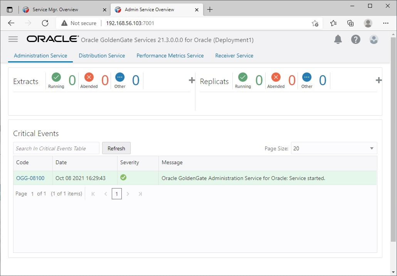Close the Admin Service Overview tab
Screen dimensions: 397x276
(x=197, y=10)
